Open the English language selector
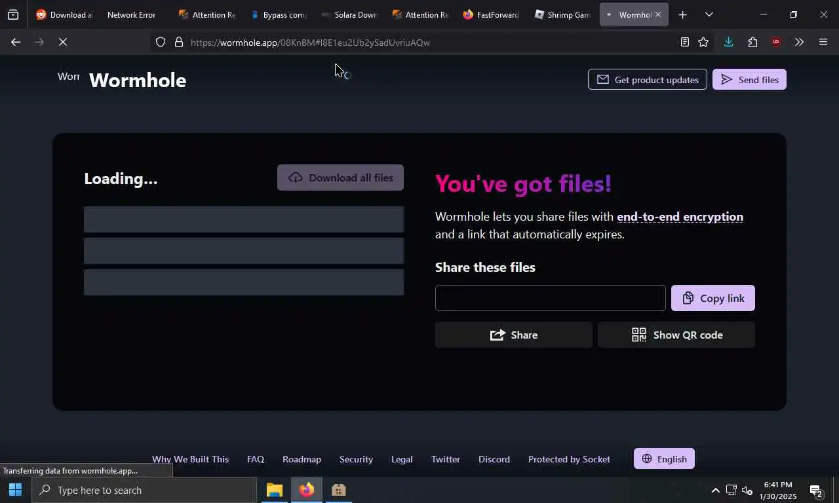839x503 pixels. (x=664, y=458)
